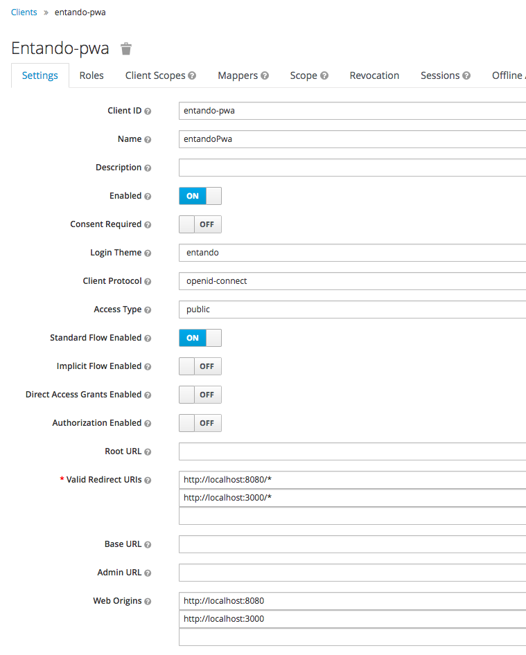Image resolution: width=526 pixels, height=655 pixels.
Task: Turn on Direct Access Grants Enabled
Action: 200,395
